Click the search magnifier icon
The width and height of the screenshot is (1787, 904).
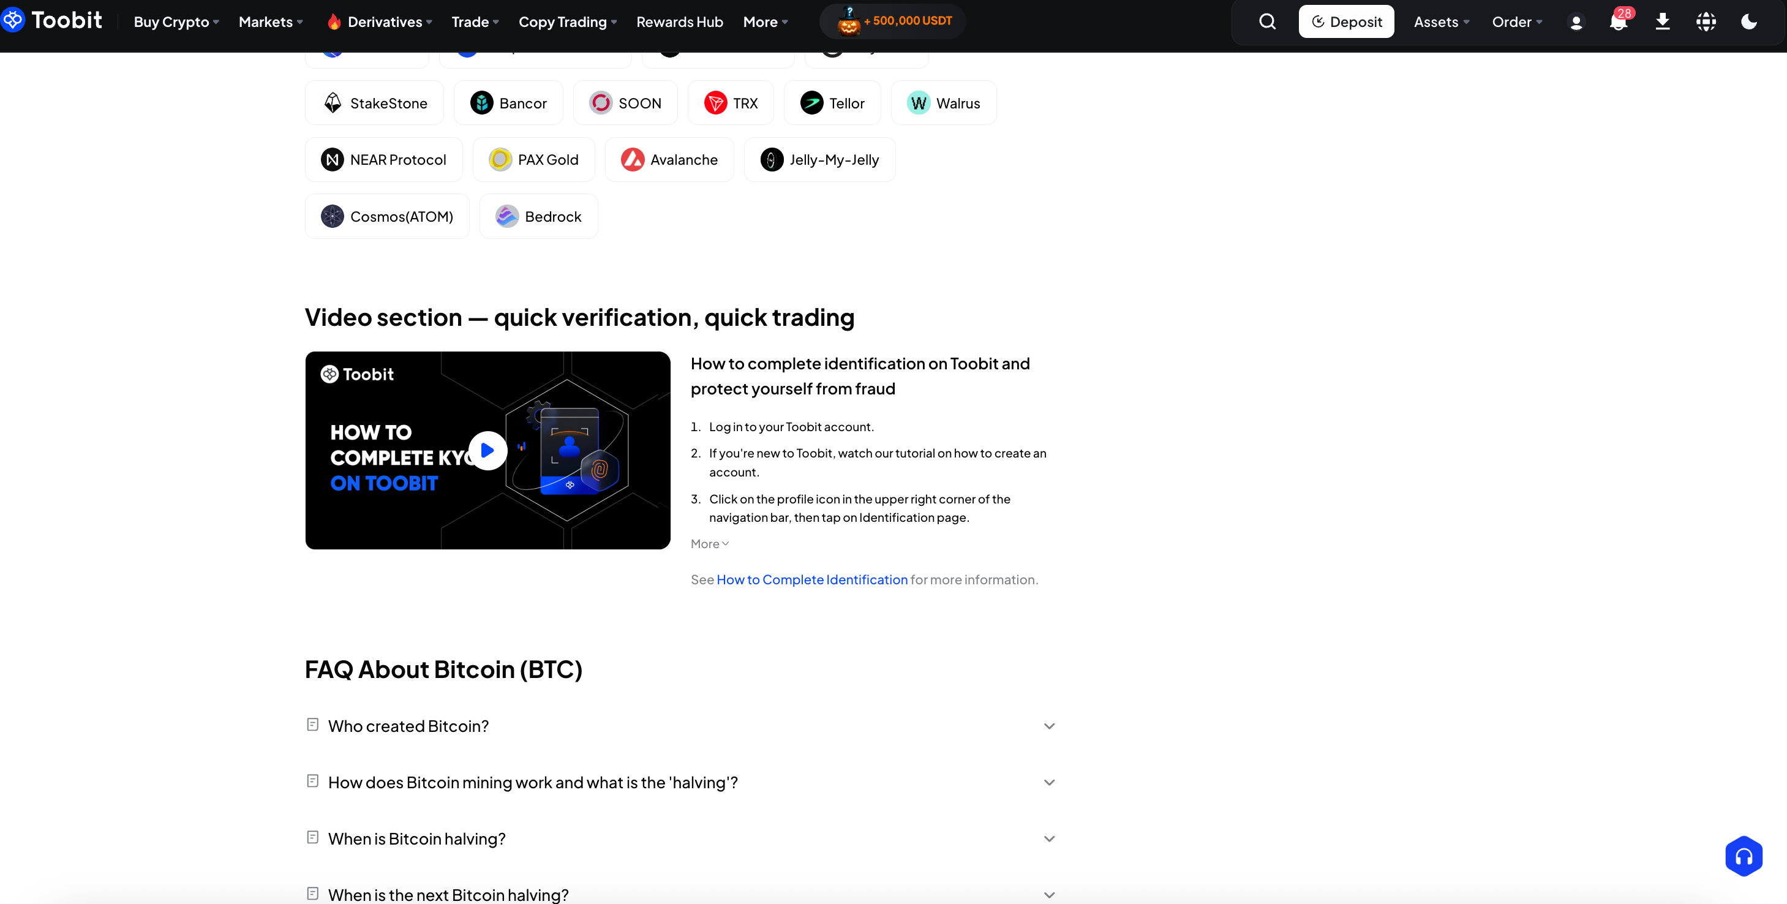pyautogui.click(x=1266, y=21)
